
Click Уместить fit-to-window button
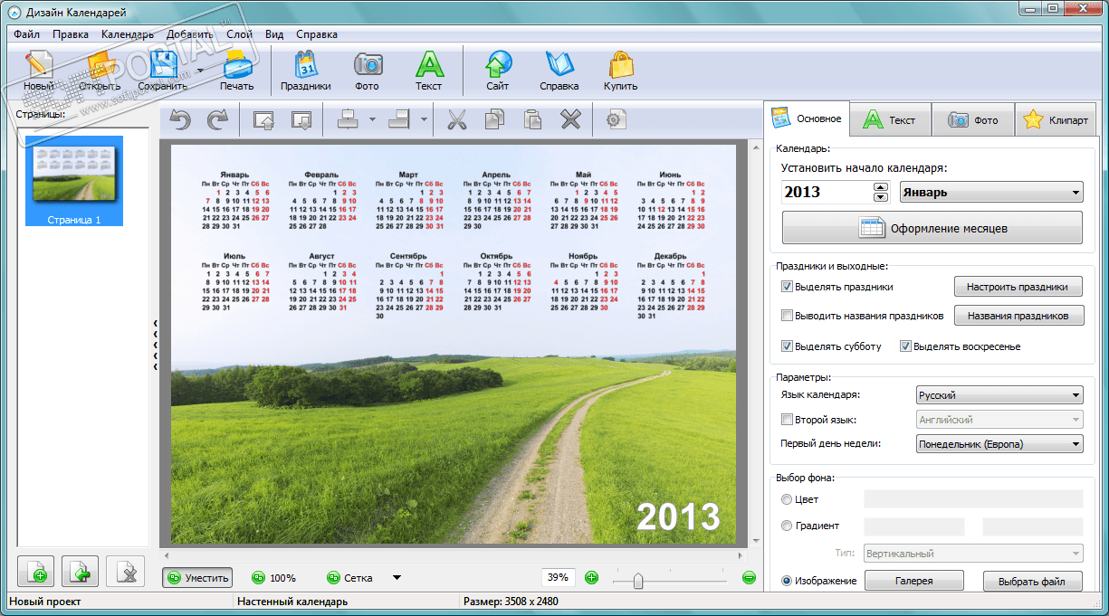pyautogui.click(x=197, y=577)
